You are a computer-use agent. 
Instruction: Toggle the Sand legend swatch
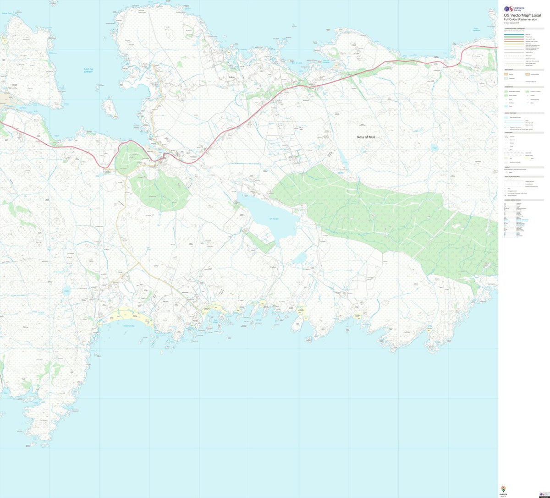[x=527, y=158]
